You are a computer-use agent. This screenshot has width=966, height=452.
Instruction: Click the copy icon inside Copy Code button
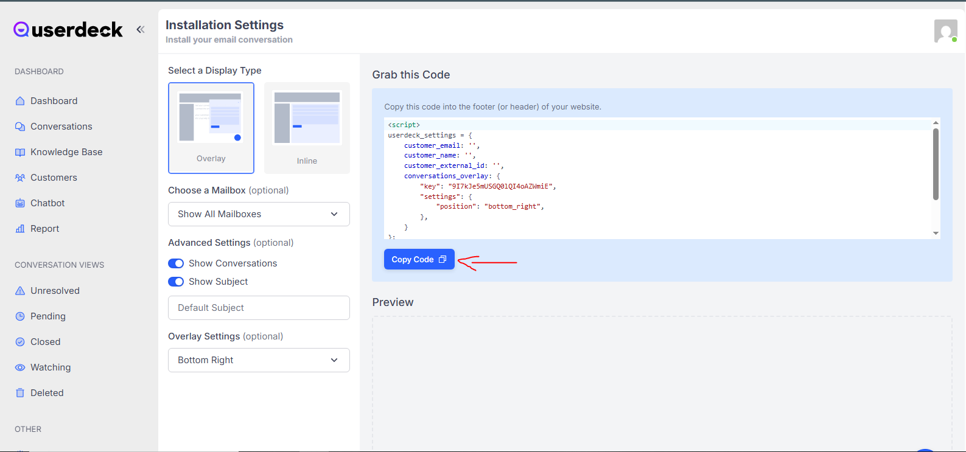pos(443,259)
